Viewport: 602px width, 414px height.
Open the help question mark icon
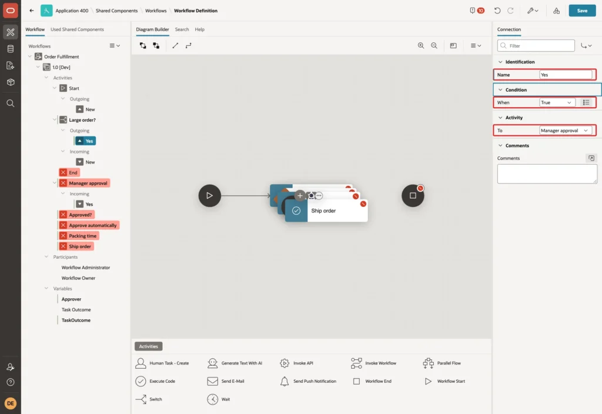11,382
